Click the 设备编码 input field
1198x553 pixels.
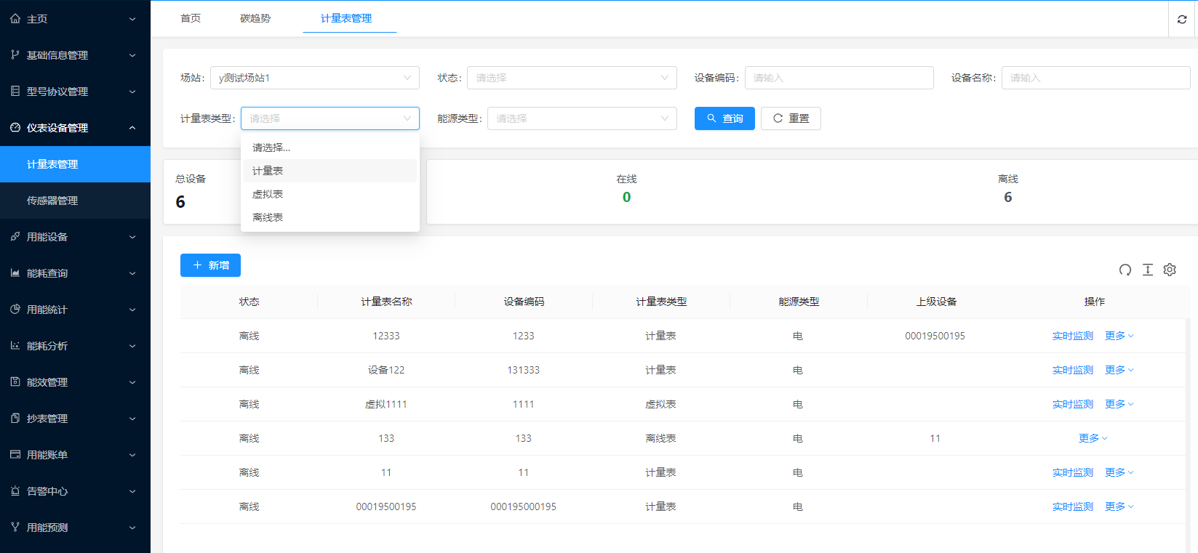pyautogui.click(x=839, y=78)
